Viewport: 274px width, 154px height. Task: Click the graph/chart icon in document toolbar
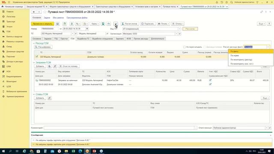point(108,24)
